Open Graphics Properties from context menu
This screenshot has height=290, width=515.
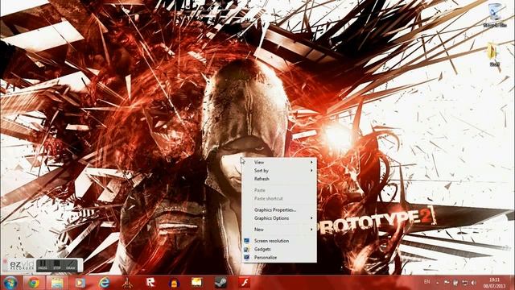pos(279,209)
